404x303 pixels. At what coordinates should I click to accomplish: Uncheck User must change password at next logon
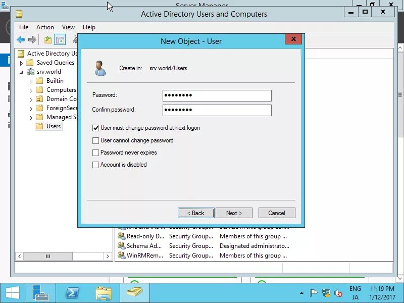[x=95, y=128]
